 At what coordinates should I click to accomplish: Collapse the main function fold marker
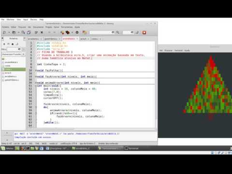[36, 86]
